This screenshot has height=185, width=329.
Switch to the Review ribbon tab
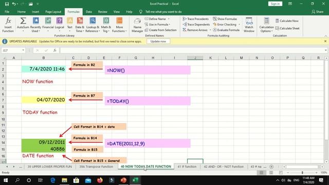(x=102, y=12)
